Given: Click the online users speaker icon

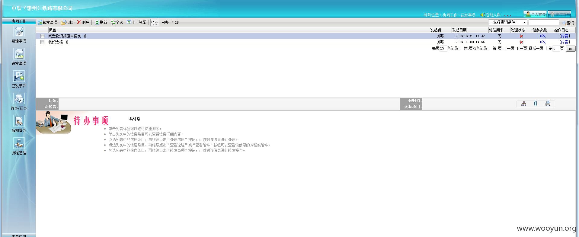Looking at the screenshot, I should tap(482, 15).
